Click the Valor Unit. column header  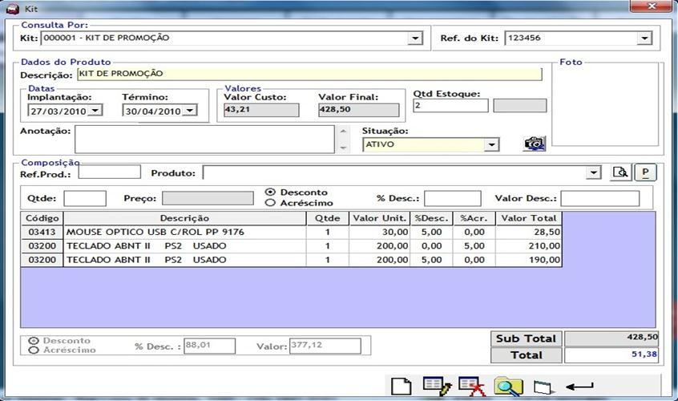point(379,218)
